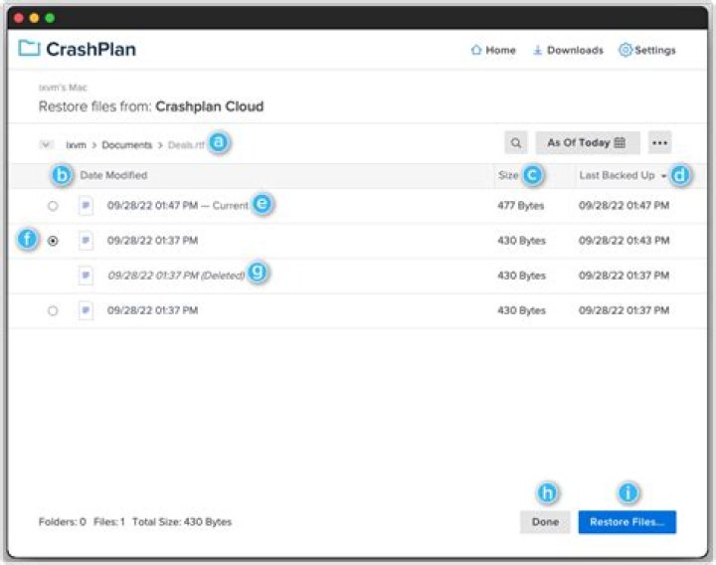Click the file icon of the Current version
This screenshot has height=565, width=716.
(86, 206)
